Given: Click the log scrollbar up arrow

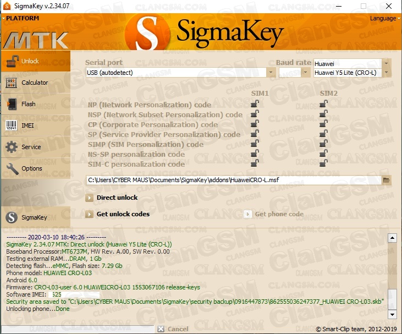Looking at the screenshot, I should coord(392,238).
